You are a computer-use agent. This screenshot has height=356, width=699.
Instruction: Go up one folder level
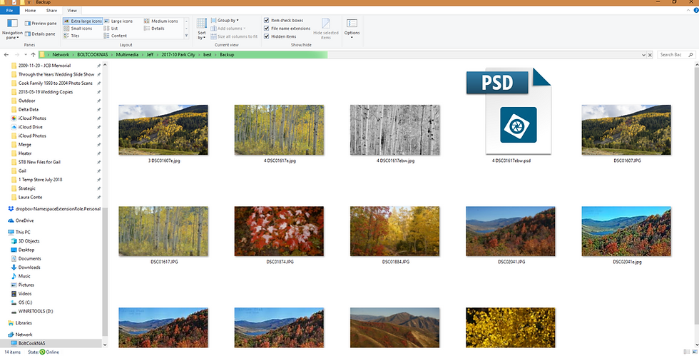pyautogui.click(x=33, y=55)
